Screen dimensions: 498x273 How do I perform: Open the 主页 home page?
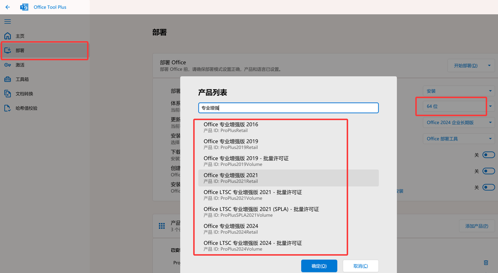pos(20,36)
